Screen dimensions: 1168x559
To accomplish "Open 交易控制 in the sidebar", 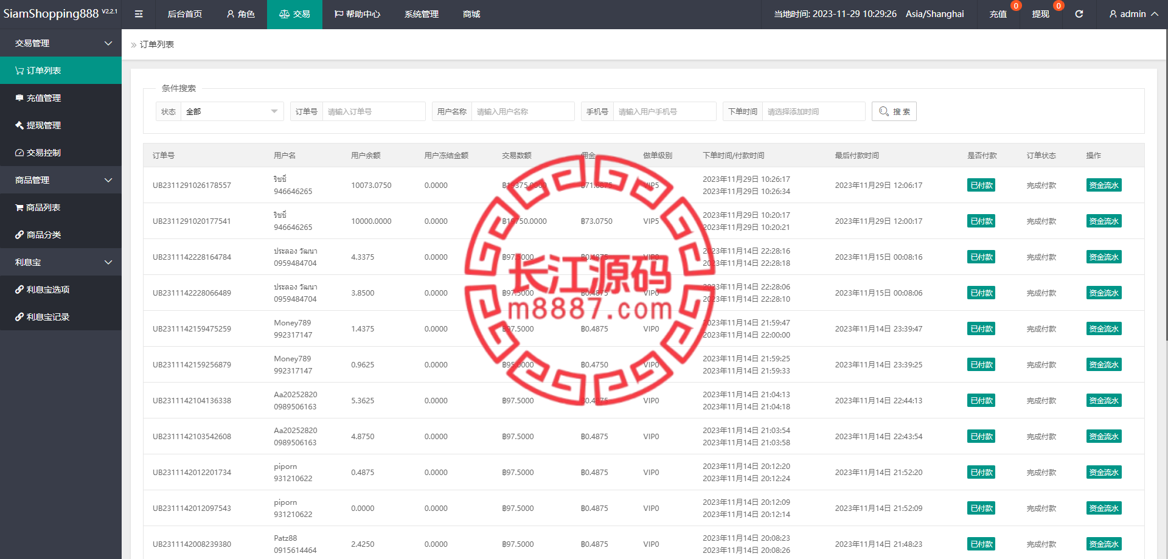I will pos(61,153).
